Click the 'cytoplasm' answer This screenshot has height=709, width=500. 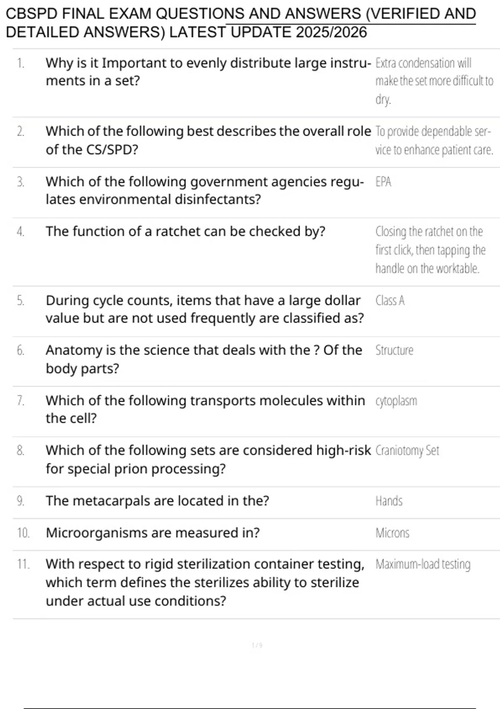point(396,401)
